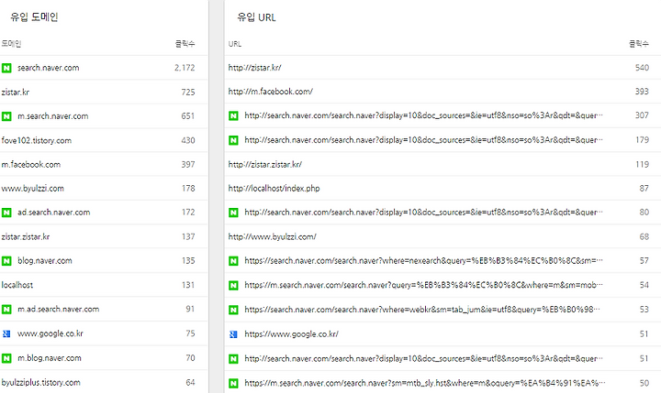Screen dimensions: 661x393
Task: Click the 725 click count for zistar.kr
Action: (188, 93)
